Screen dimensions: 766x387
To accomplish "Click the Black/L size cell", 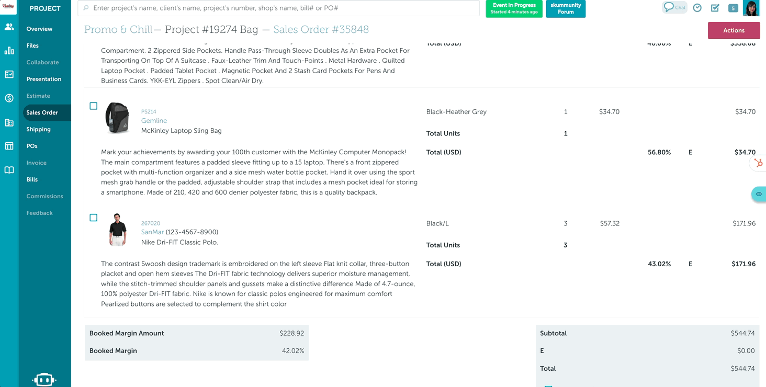I will [437, 223].
